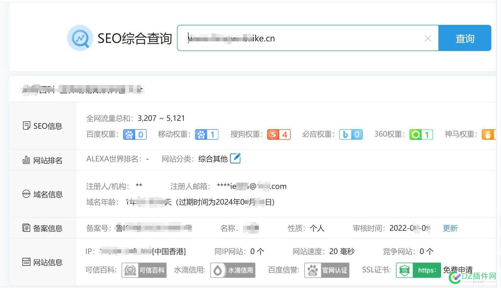Click the 同IP网站 0 个 value
501x288 pixels.
[257, 251]
